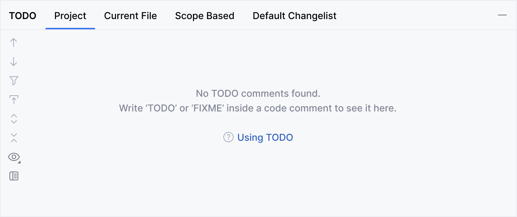Click the blue underline beneath Project tab

pyautogui.click(x=70, y=28)
